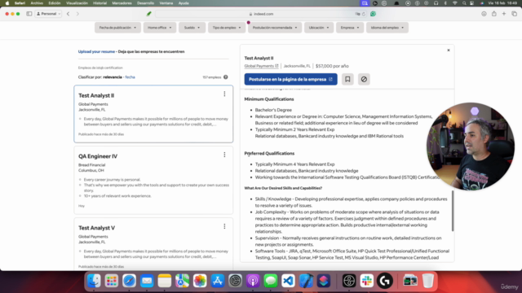Open the Personal profile dropdown in Safari
Image resolution: width=522 pixels, height=293 pixels.
pyautogui.click(x=49, y=14)
